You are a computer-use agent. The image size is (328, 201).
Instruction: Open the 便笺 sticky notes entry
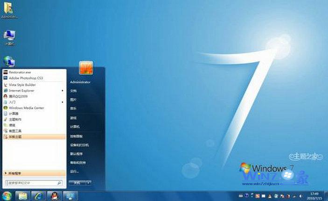(x=35, y=125)
